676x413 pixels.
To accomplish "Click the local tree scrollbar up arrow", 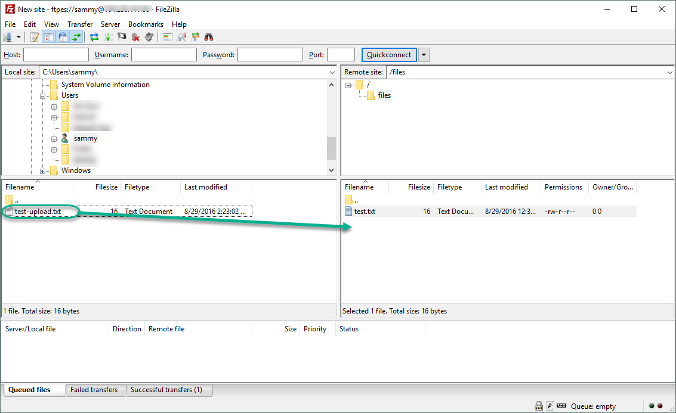I will [331, 85].
